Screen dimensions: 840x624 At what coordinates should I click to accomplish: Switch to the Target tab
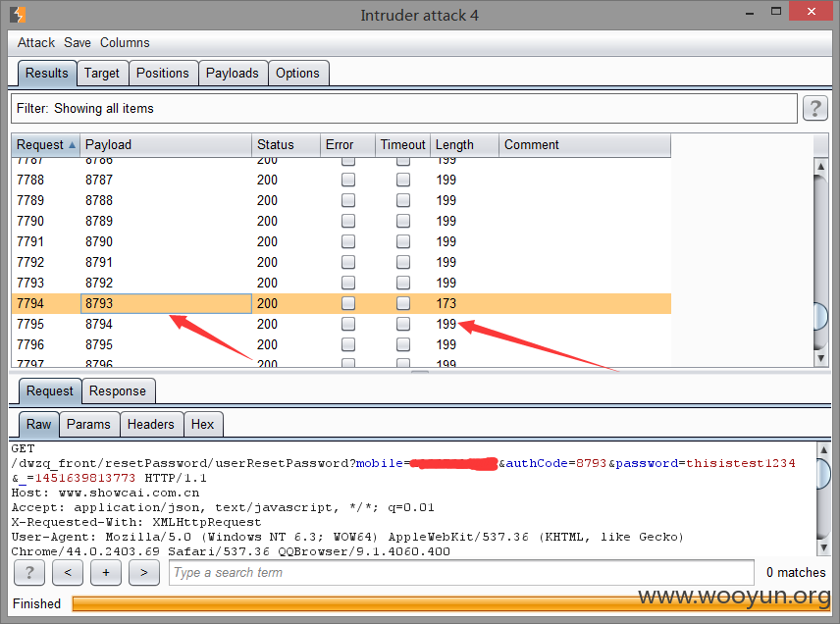(102, 74)
